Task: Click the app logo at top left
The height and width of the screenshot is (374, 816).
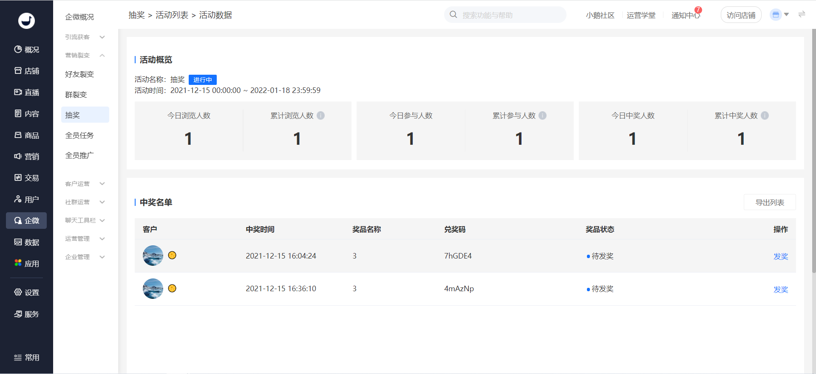Action: 26,20
